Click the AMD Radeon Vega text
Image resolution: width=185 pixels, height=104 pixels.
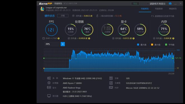tap(71, 88)
